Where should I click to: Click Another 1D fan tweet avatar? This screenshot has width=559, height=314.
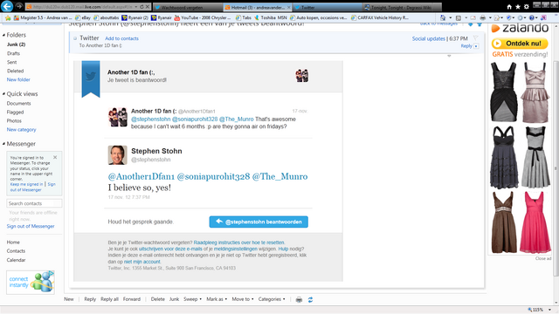pos(118,117)
